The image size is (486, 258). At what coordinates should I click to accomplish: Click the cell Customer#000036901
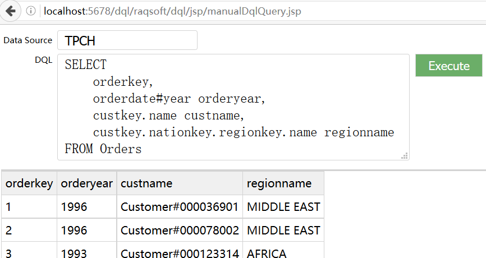point(180,207)
